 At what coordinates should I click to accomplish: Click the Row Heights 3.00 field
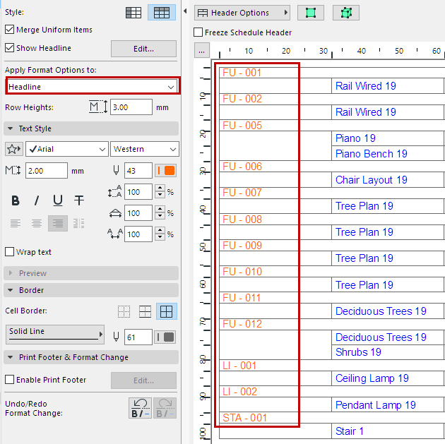(x=131, y=107)
